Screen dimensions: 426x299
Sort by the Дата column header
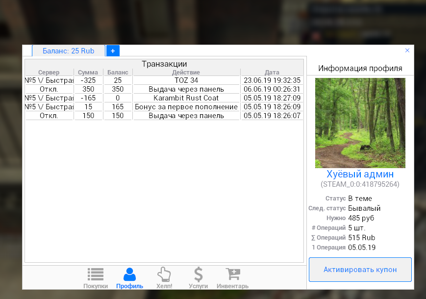coord(272,73)
